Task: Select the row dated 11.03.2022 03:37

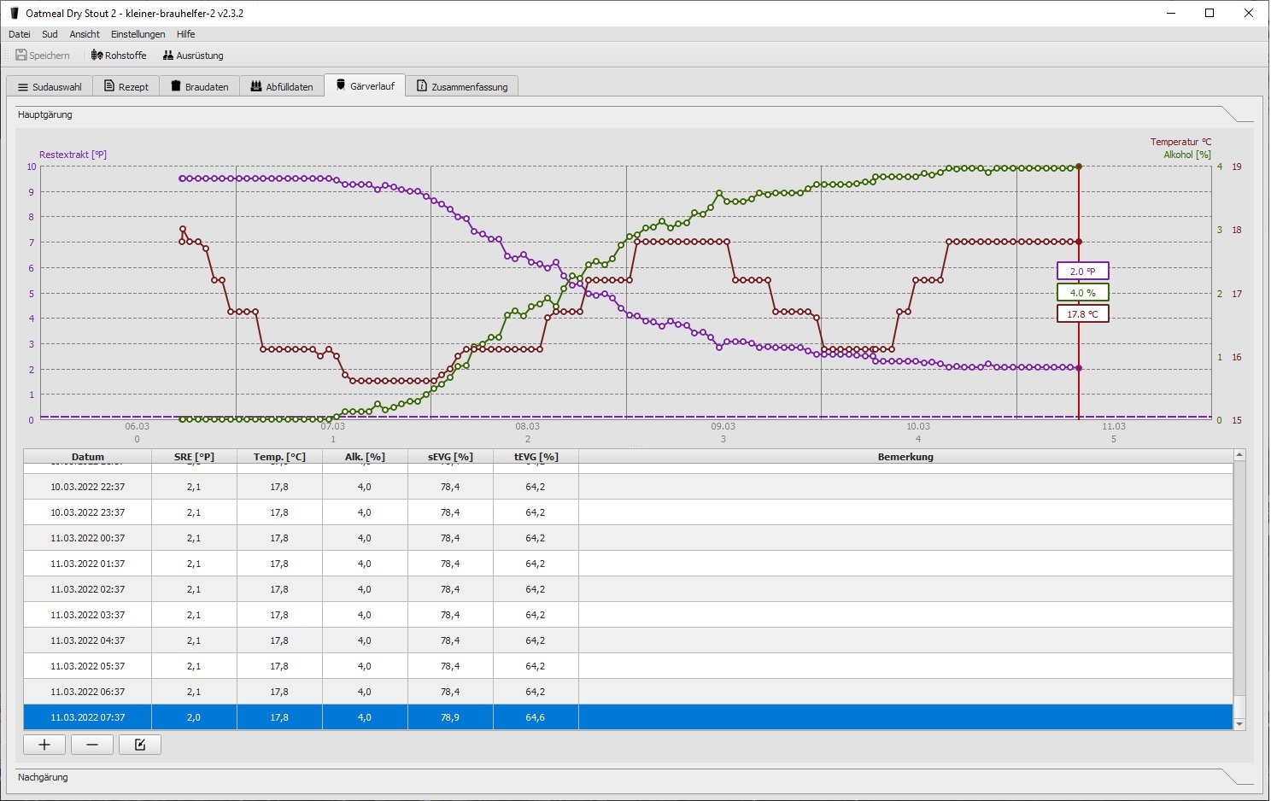Action: tap(87, 615)
